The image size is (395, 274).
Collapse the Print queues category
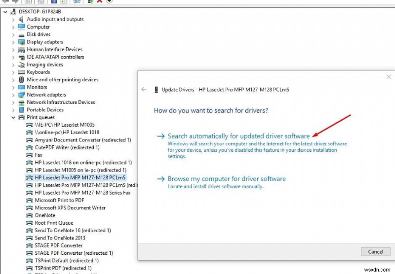coord(13,117)
